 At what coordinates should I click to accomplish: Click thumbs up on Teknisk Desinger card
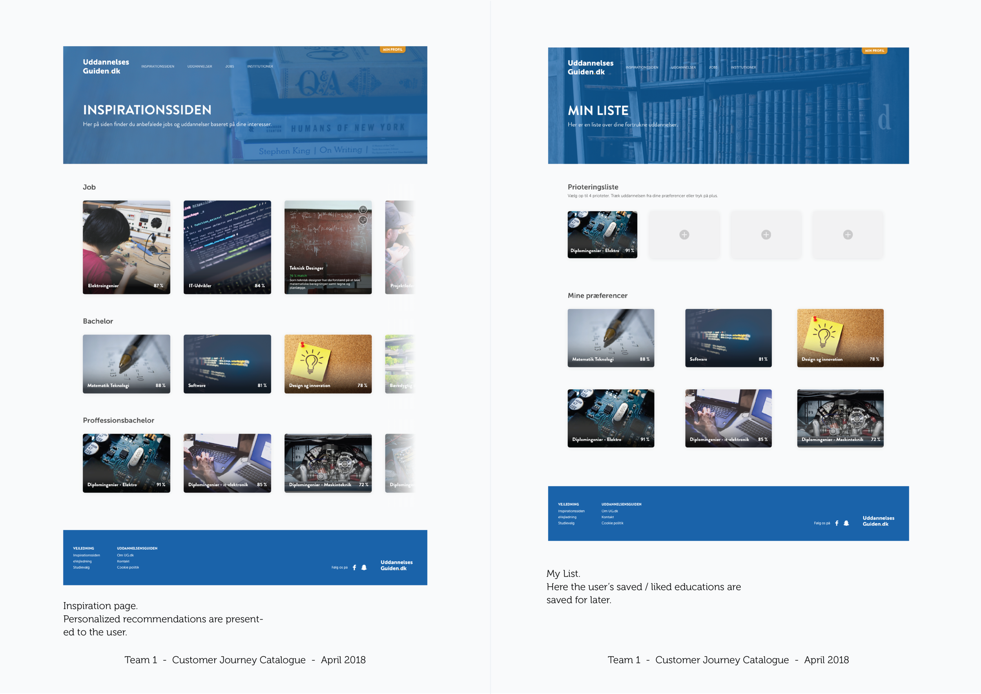tap(363, 209)
